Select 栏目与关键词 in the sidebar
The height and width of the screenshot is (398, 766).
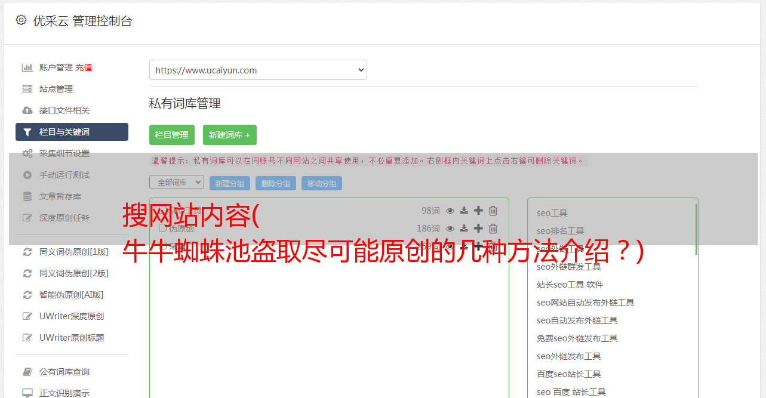(x=72, y=132)
